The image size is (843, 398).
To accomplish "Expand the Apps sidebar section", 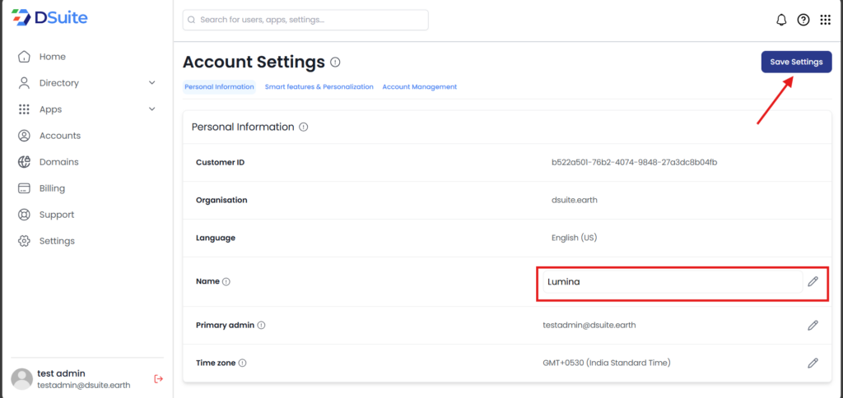I will tap(151, 109).
